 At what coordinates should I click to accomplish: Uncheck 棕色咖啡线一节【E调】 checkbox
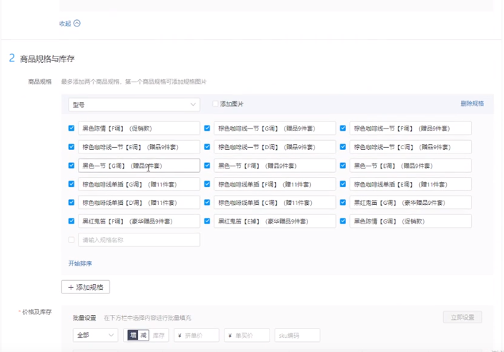[71, 147]
